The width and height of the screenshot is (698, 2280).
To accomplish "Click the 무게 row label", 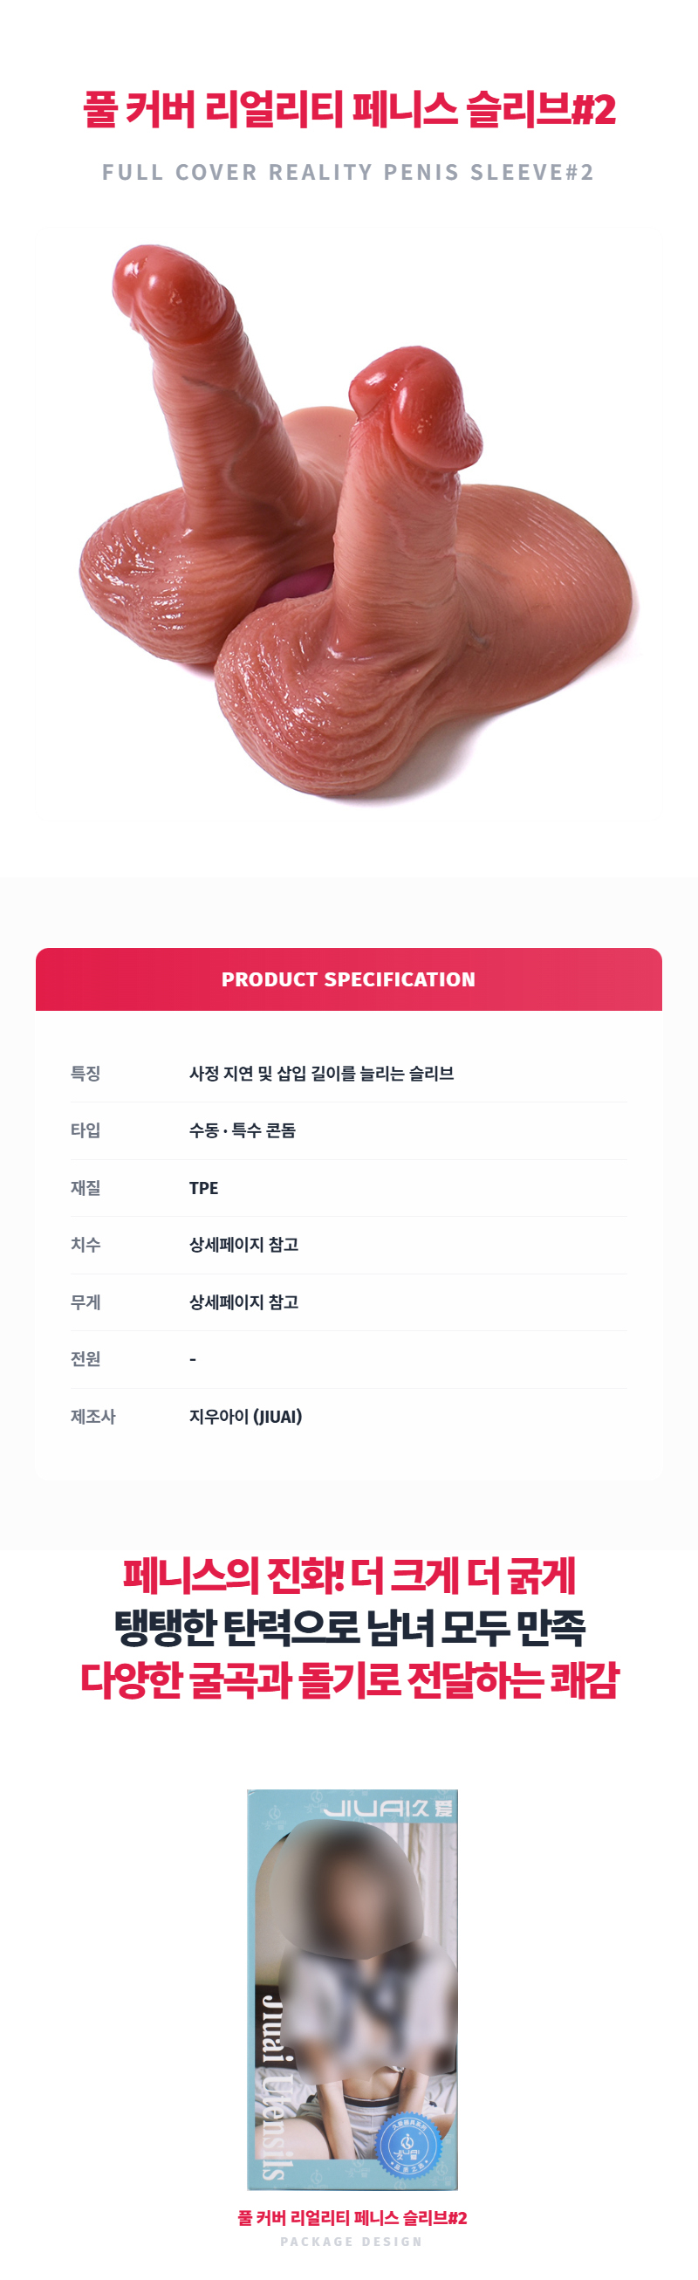I will (x=86, y=1302).
